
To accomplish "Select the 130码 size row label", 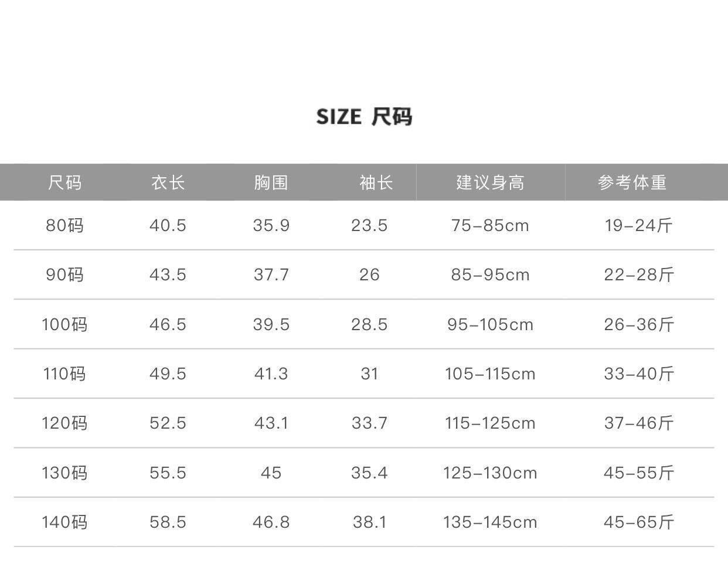I will pyautogui.click(x=65, y=473).
